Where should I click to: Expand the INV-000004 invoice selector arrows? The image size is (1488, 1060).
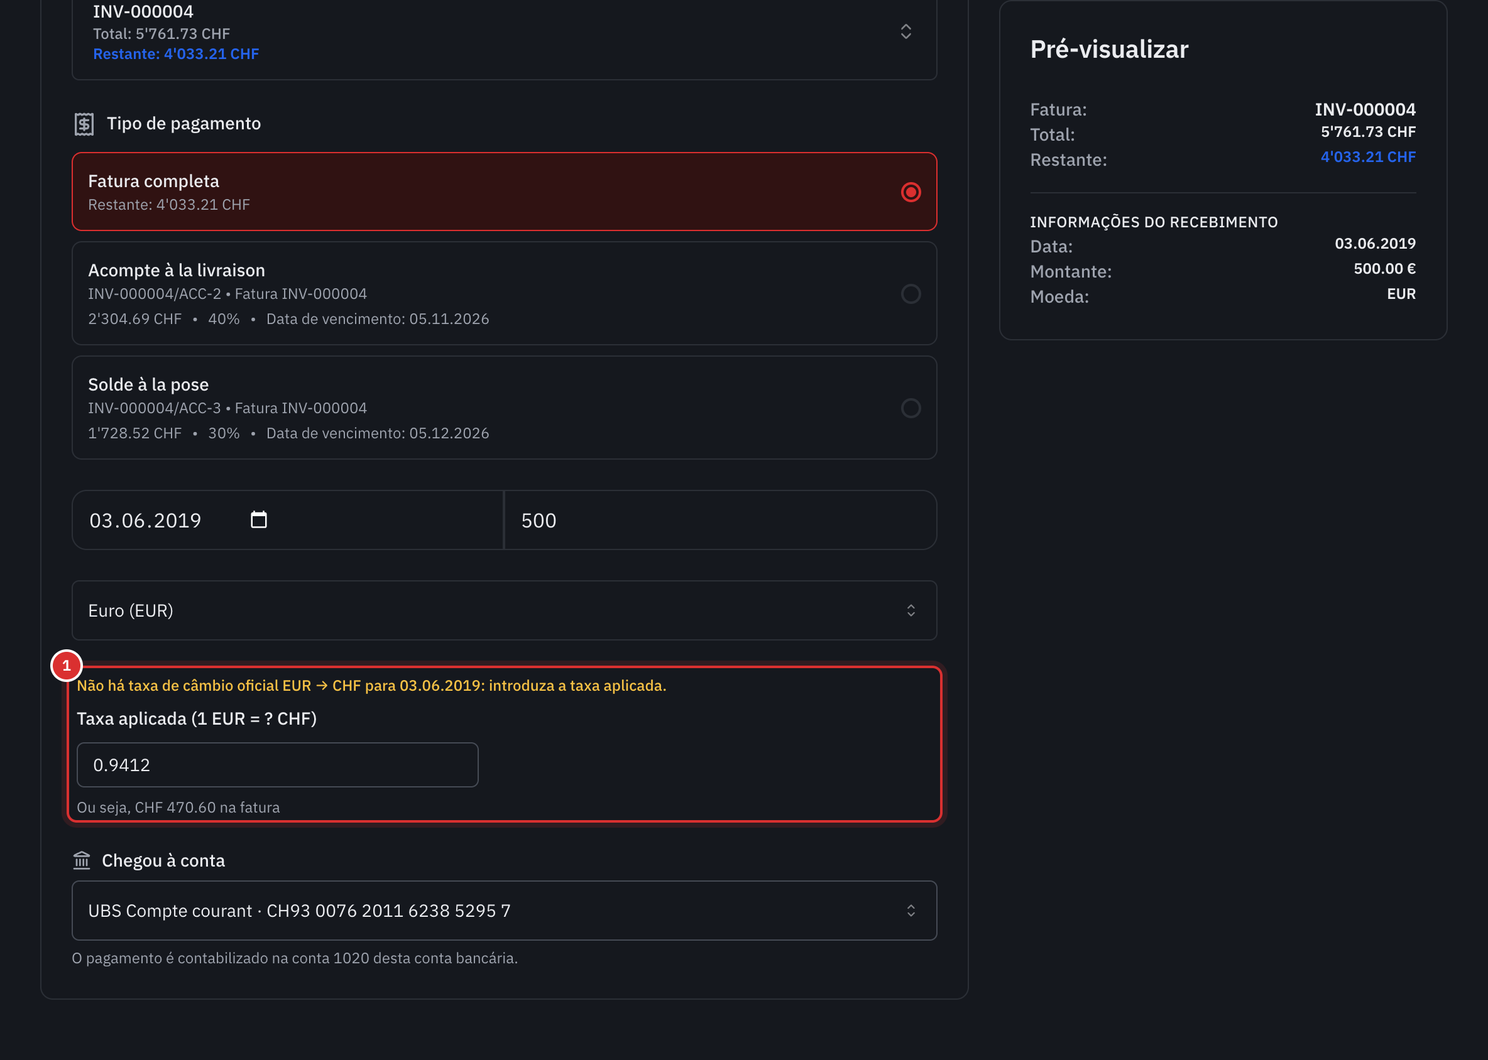point(905,31)
